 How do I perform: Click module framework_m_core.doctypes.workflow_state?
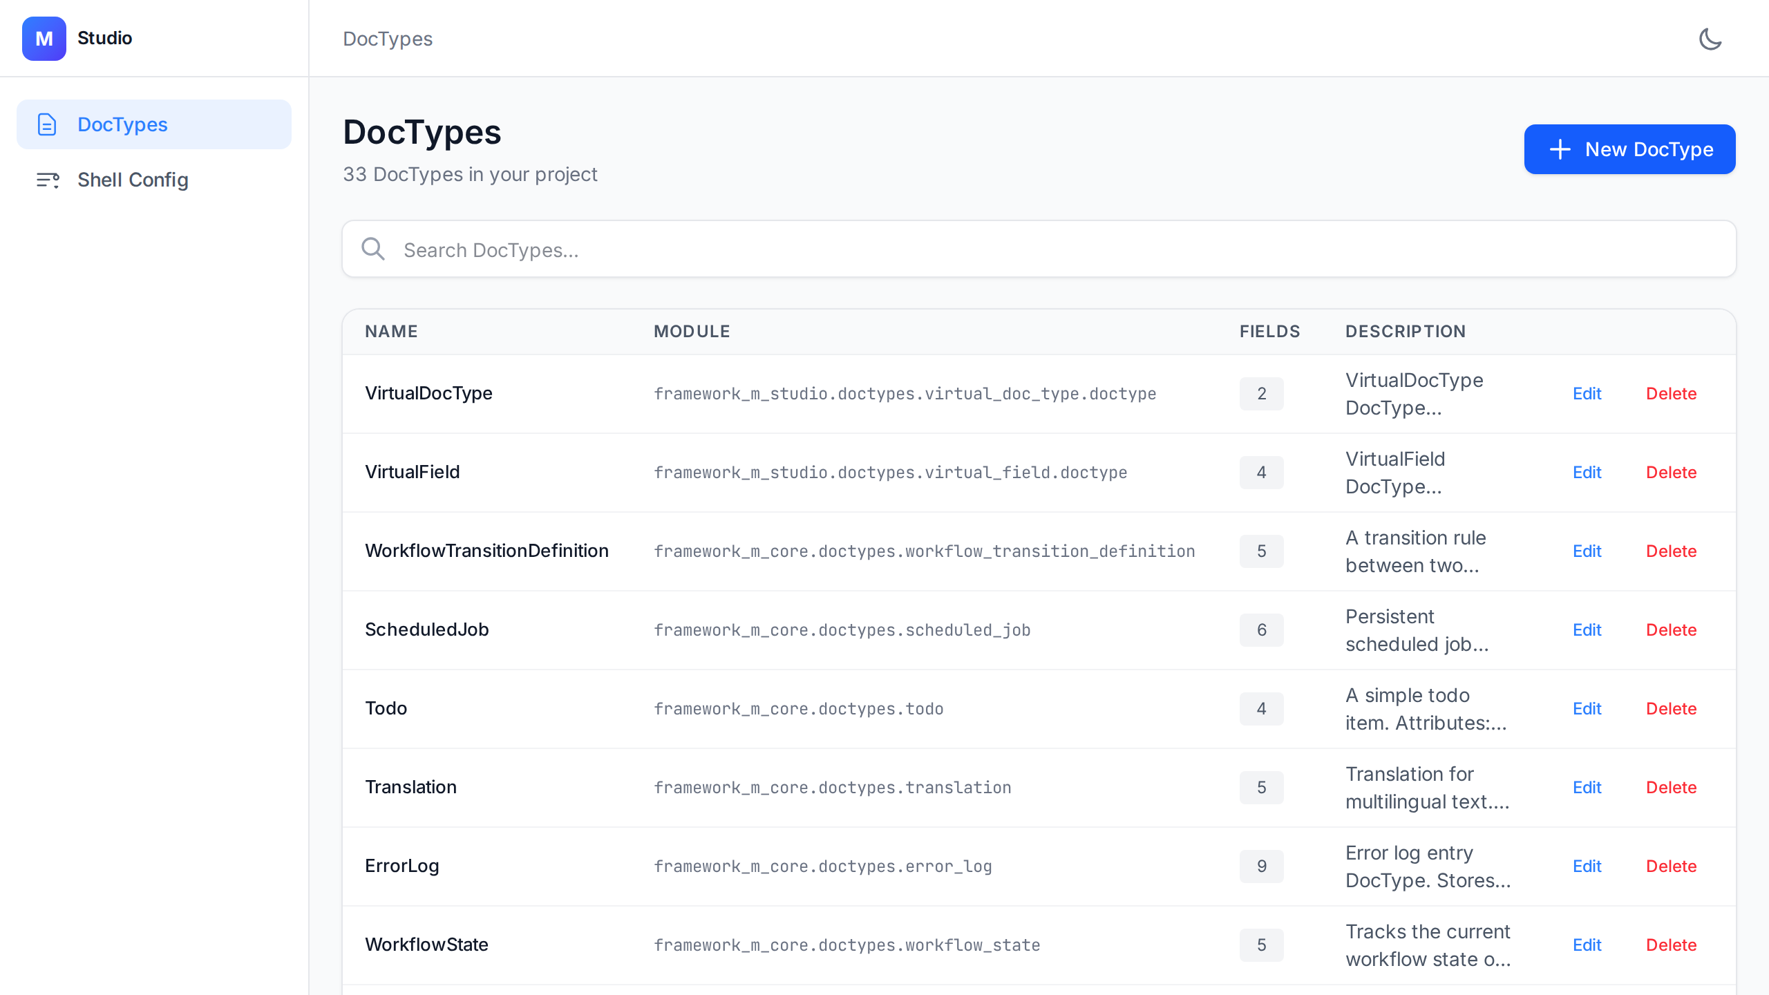tap(846, 945)
